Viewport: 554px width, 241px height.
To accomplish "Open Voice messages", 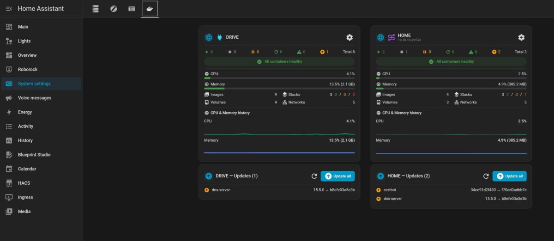I will (41, 98).
